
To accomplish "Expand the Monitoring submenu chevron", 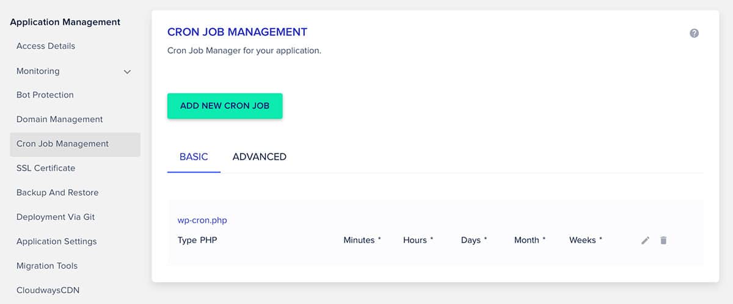I will 127,72.
